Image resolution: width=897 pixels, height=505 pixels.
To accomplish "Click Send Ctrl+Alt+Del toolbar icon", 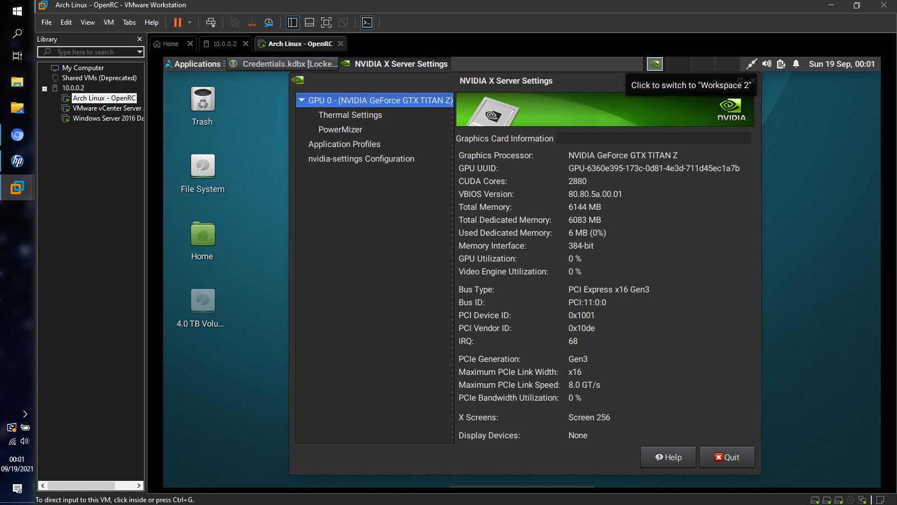I will [x=211, y=22].
